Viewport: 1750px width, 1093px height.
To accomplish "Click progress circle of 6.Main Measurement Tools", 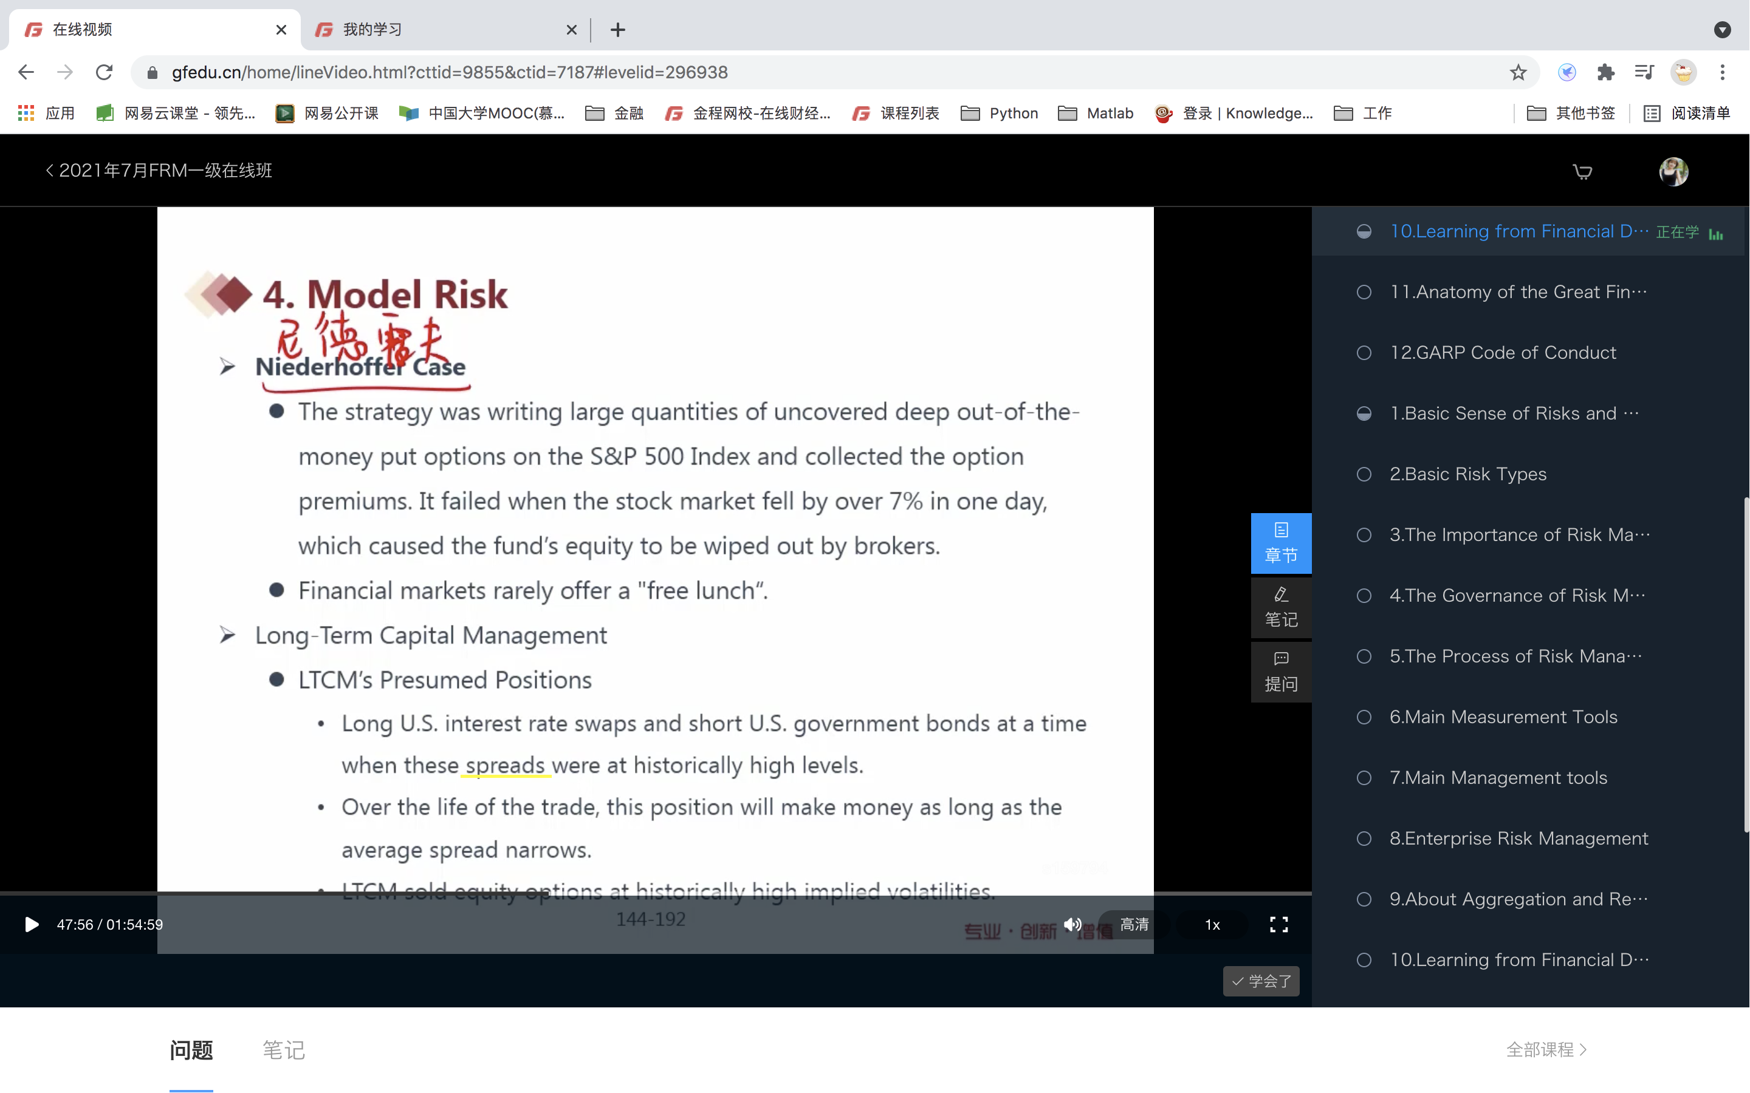I will pyautogui.click(x=1364, y=717).
